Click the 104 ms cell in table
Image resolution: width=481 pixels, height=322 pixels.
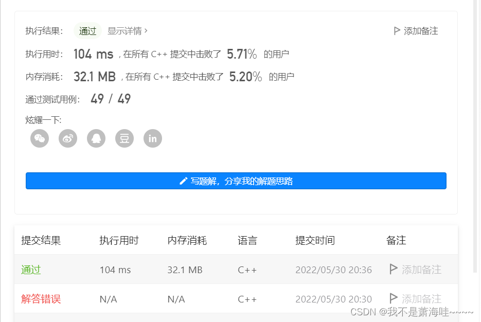(x=115, y=270)
